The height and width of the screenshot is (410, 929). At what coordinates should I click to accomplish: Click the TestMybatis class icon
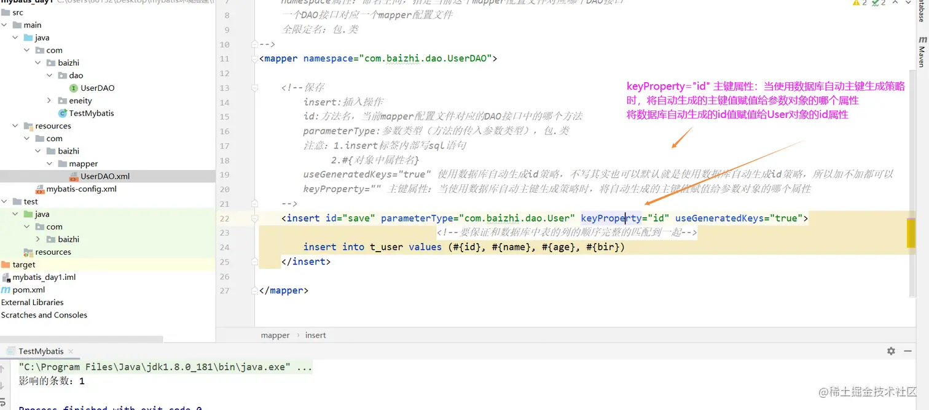click(62, 113)
